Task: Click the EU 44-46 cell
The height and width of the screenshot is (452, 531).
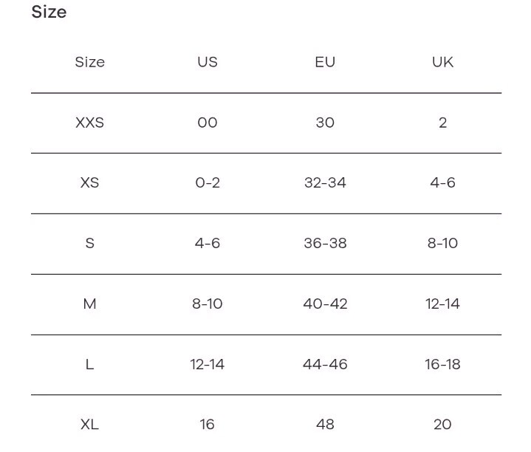Action: tap(325, 364)
